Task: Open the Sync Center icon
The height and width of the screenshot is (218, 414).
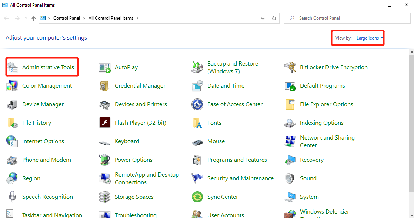Action: (197, 197)
